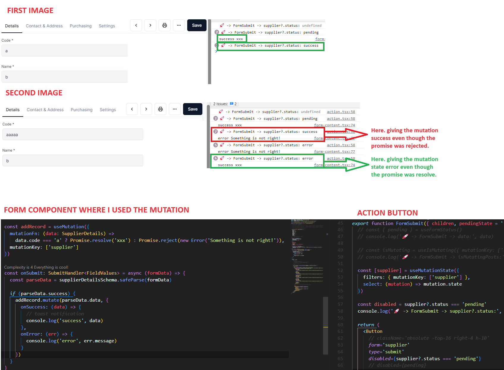Open Settings tab in first image
This screenshot has width=504, height=370.
[107, 26]
